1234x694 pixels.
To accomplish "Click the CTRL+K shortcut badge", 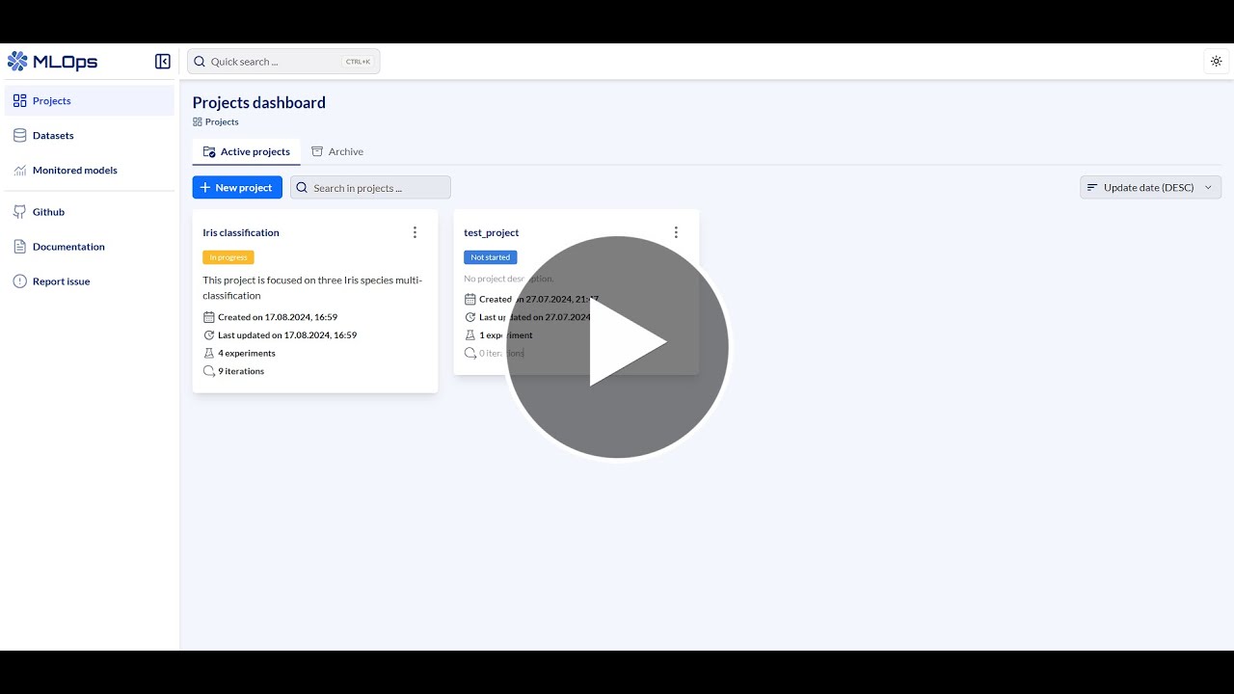I will (x=358, y=62).
